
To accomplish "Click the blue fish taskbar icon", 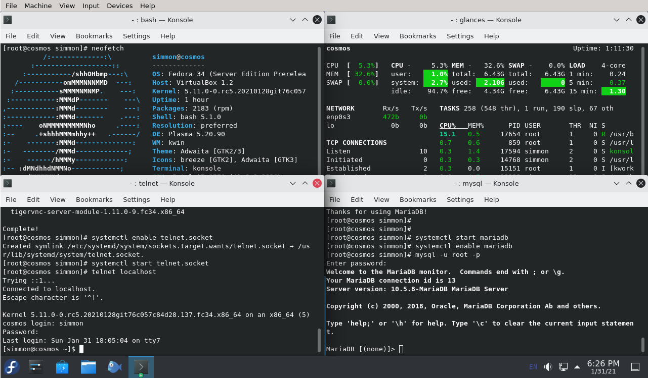I will (115, 367).
